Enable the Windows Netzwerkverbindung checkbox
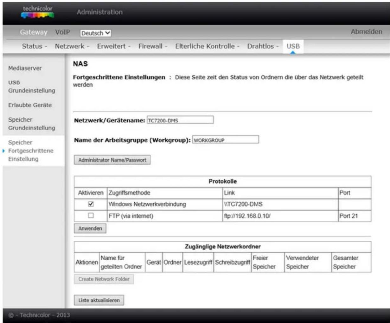The height and width of the screenshot is (323, 390). (x=91, y=204)
